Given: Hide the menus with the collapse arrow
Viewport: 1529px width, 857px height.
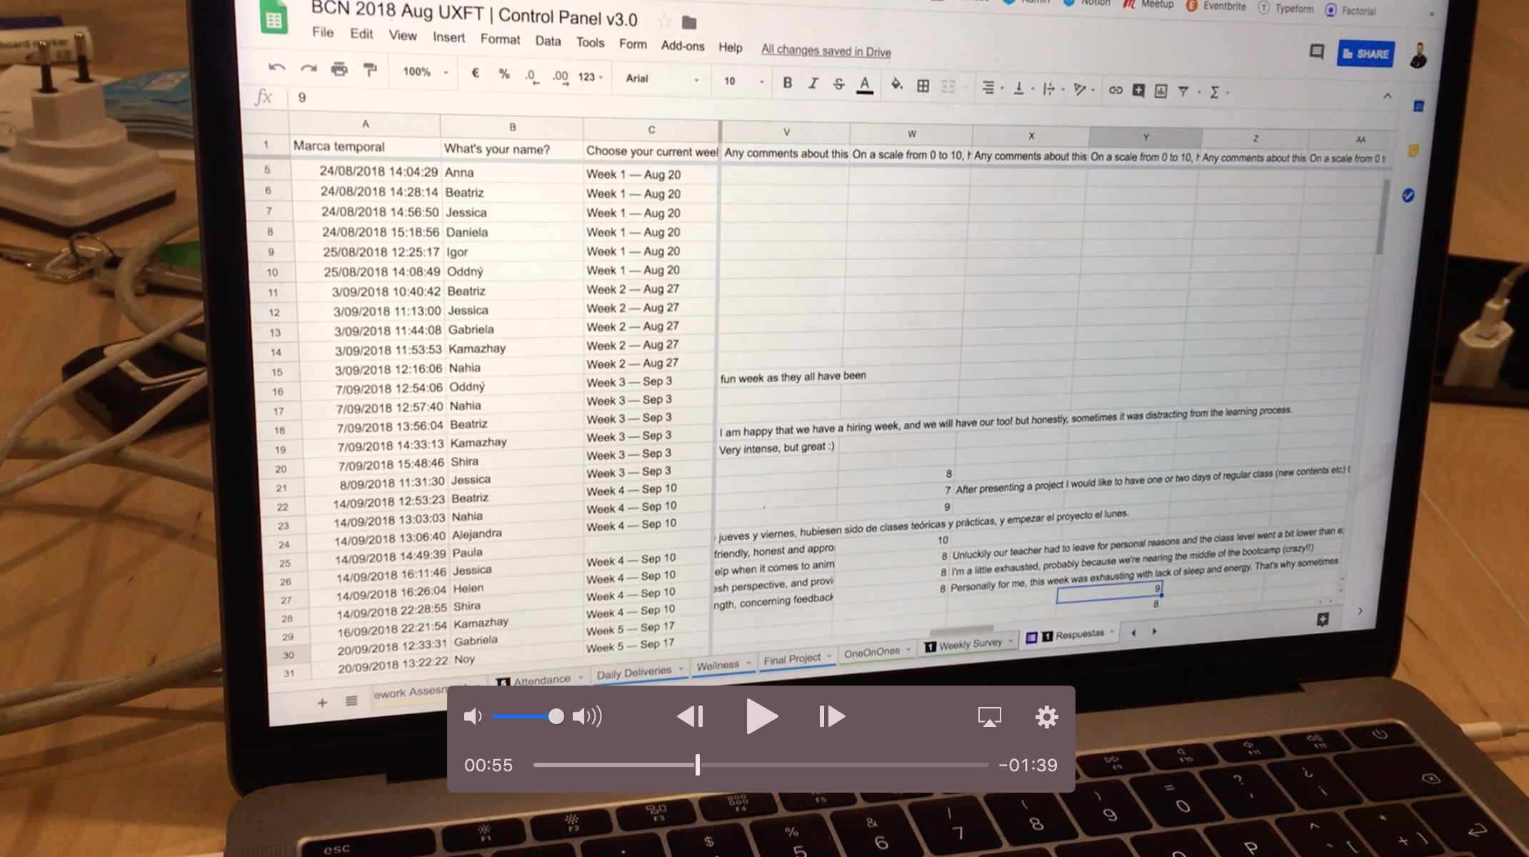Looking at the screenshot, I should [x=1387, y=96].
